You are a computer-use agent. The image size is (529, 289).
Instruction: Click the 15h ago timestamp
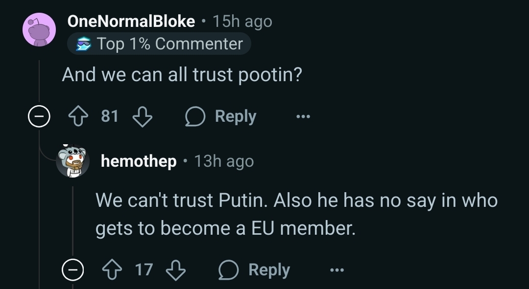(x=242, y=22)
